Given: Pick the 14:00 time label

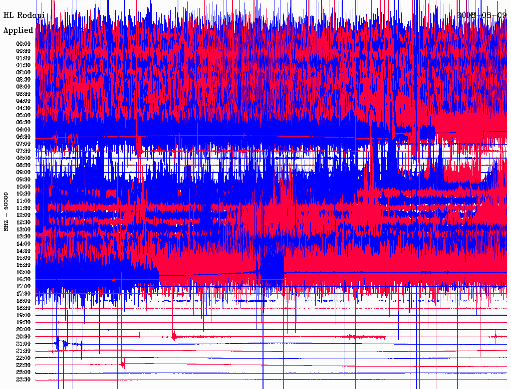Looking at the screenshot, I should coord(23,244).
